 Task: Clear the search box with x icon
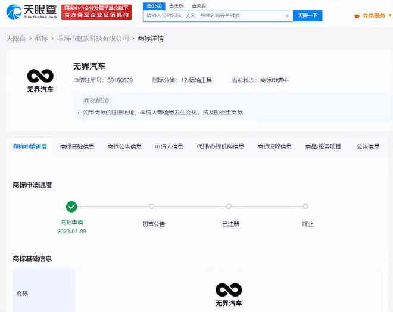point(287,16)
